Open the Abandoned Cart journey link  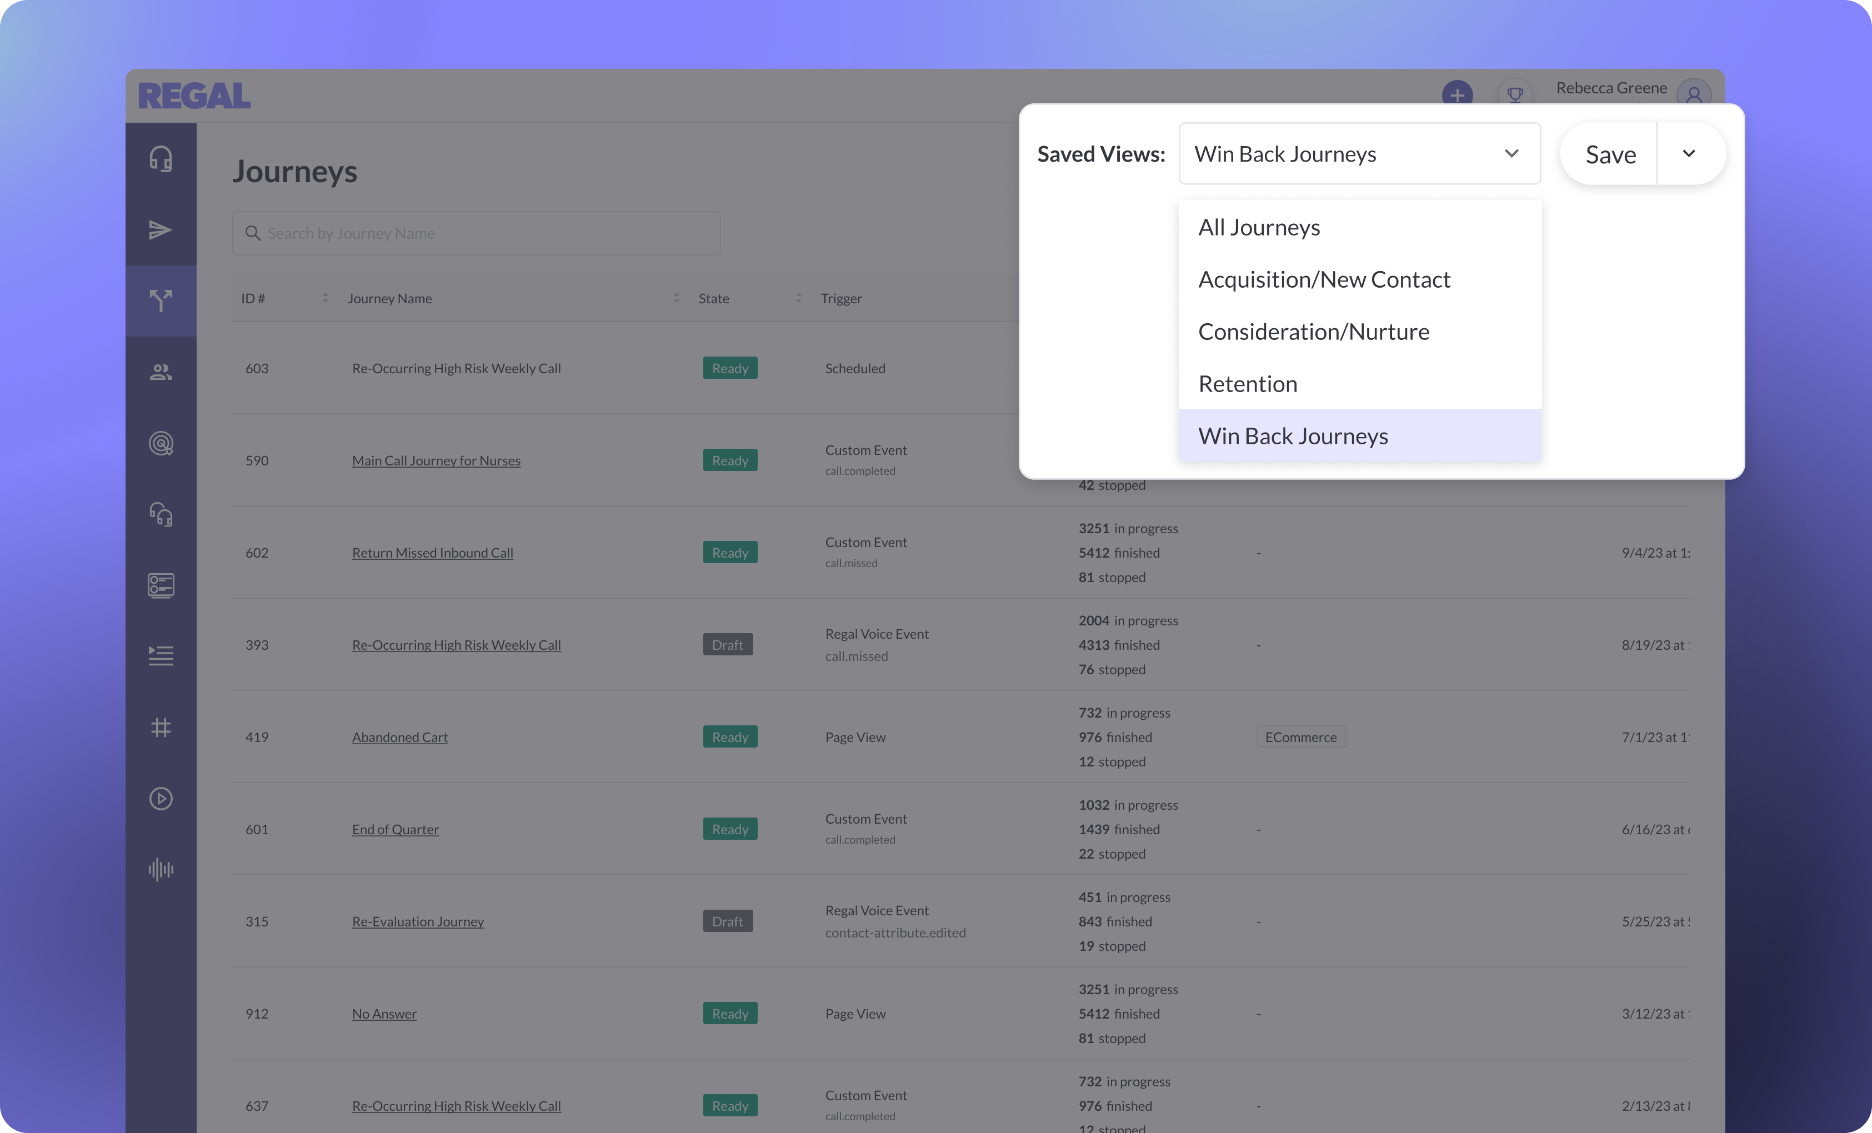[399, 736]
